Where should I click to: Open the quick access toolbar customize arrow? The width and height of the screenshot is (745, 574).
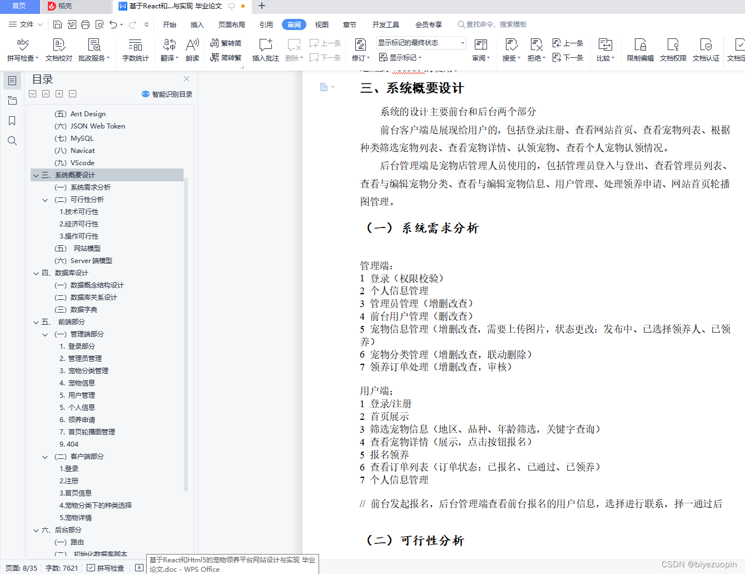click(146, 24)
